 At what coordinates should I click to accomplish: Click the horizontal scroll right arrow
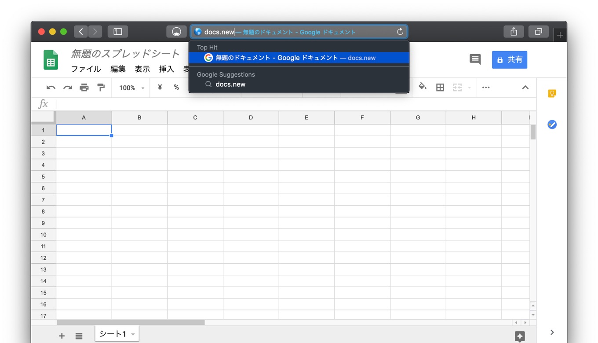click(x=525, y=323)
